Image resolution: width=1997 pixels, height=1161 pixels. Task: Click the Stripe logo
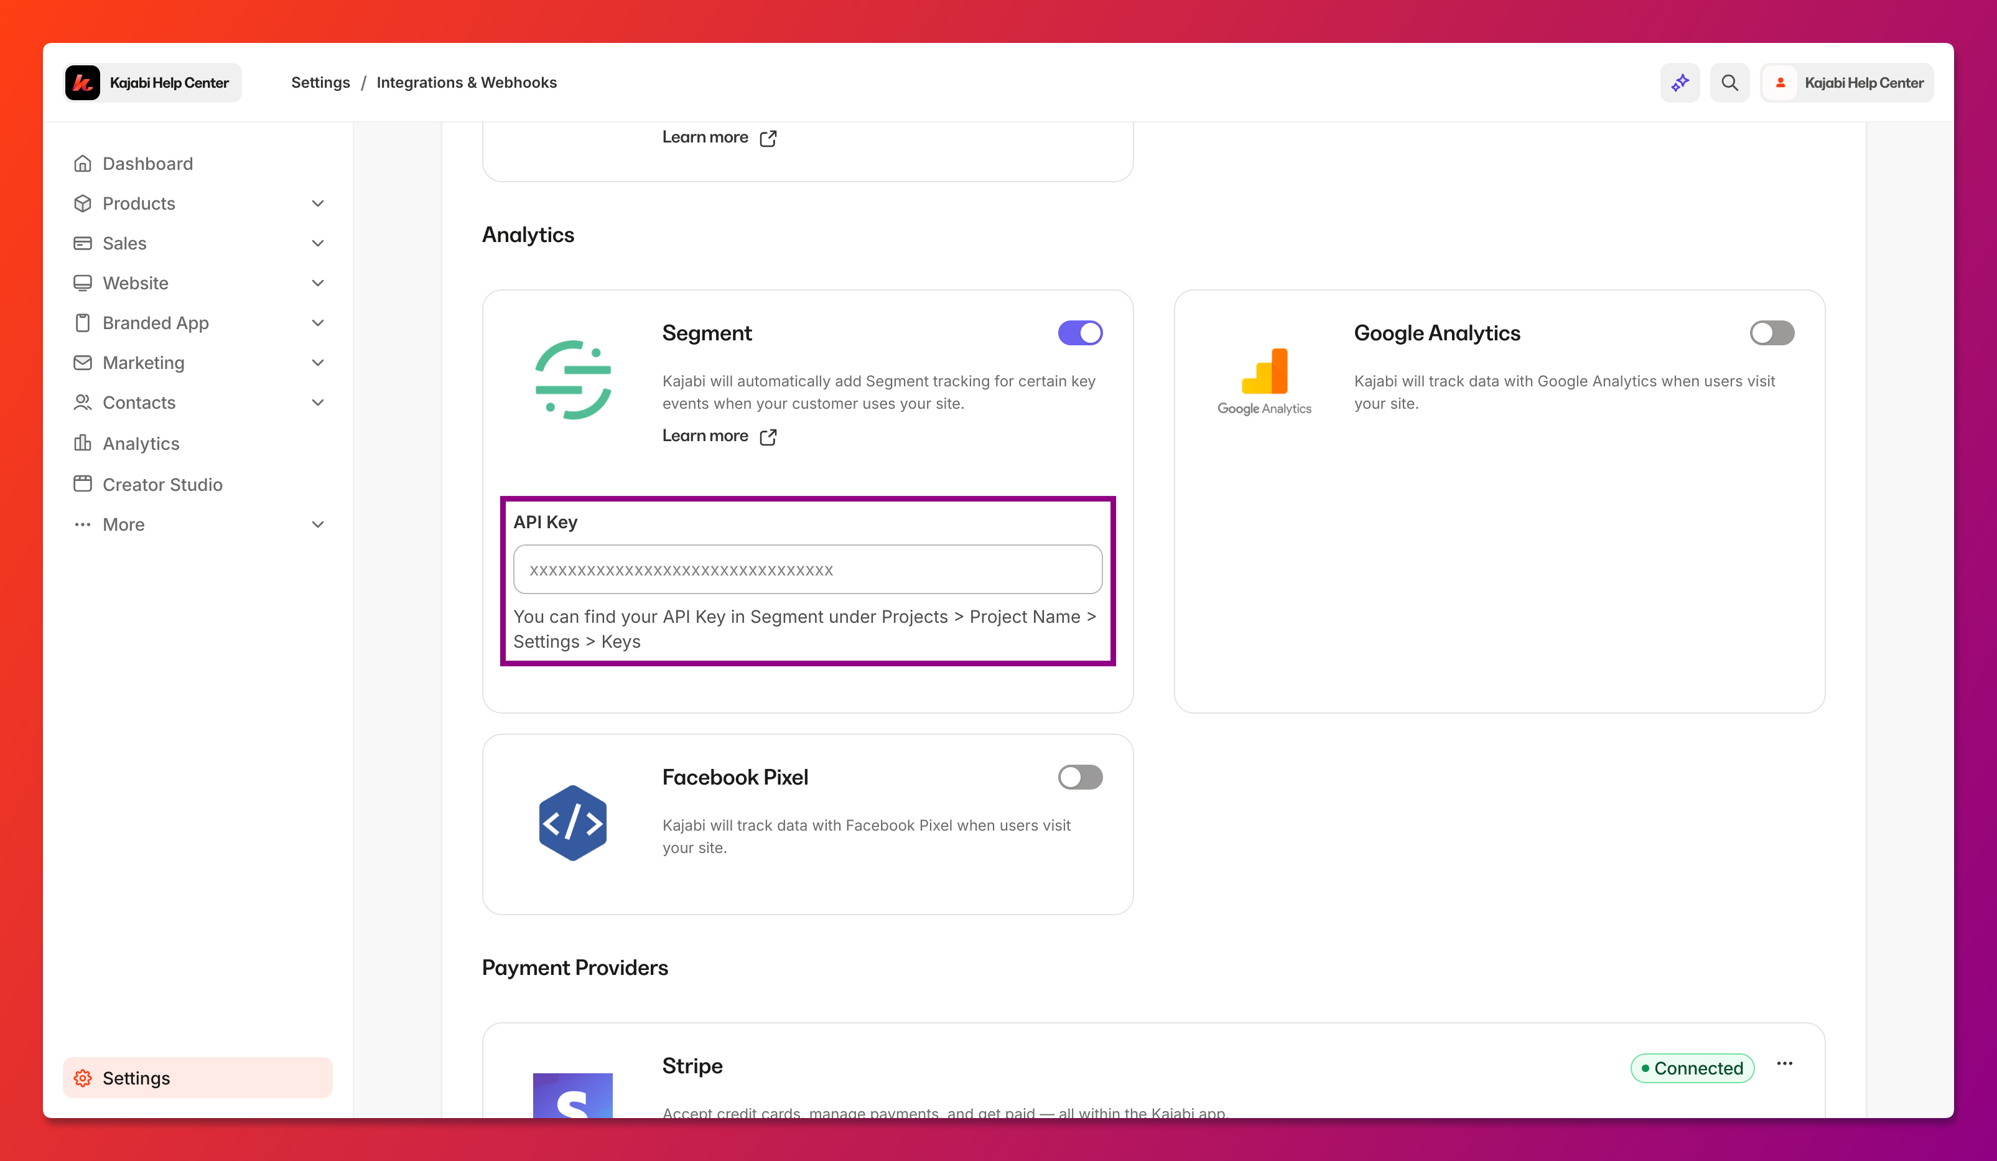coord(573,1095)
